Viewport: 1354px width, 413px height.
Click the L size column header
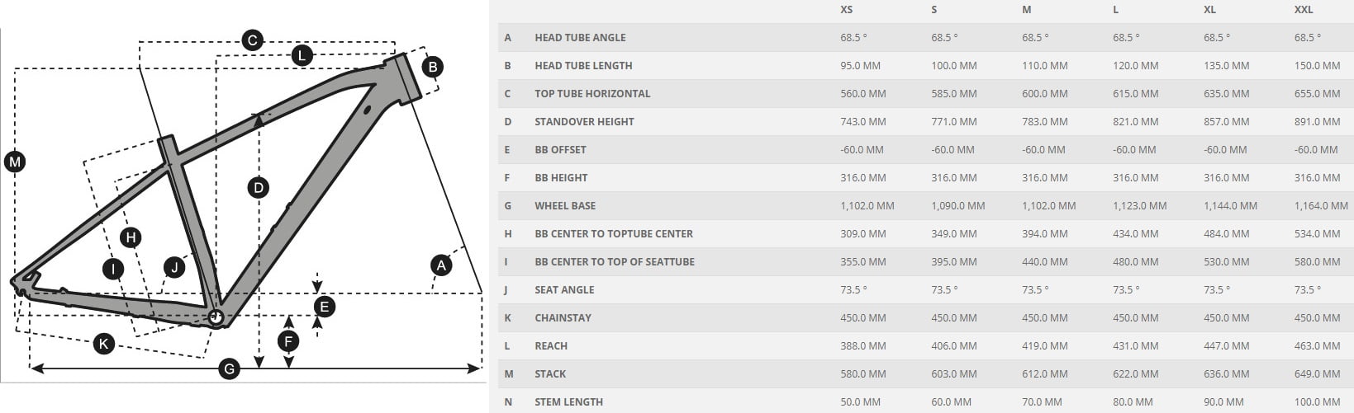[x=1115, y=10]
